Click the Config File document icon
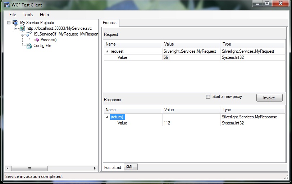 pos(29,46)
